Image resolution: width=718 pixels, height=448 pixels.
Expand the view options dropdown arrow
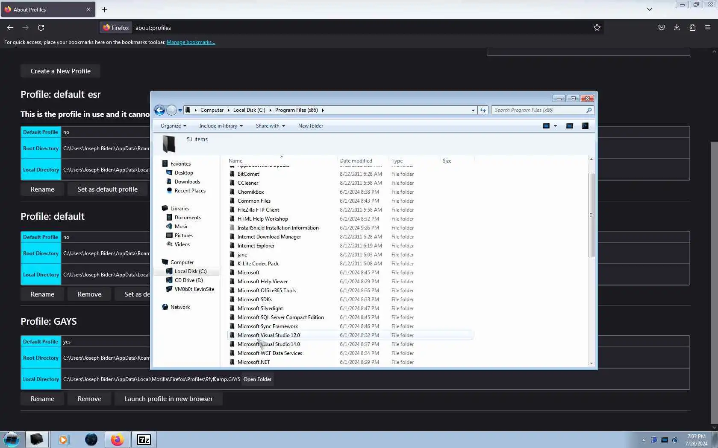click(555, 126)
